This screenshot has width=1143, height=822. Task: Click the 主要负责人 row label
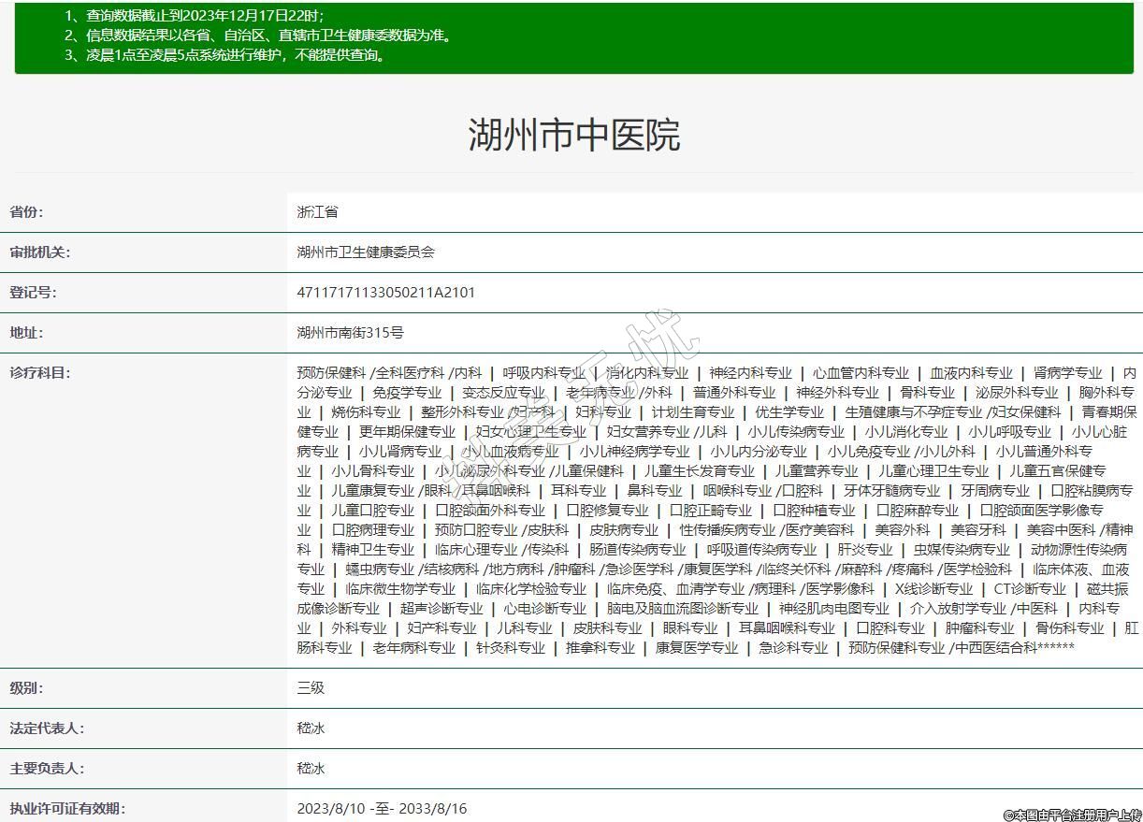46,769
